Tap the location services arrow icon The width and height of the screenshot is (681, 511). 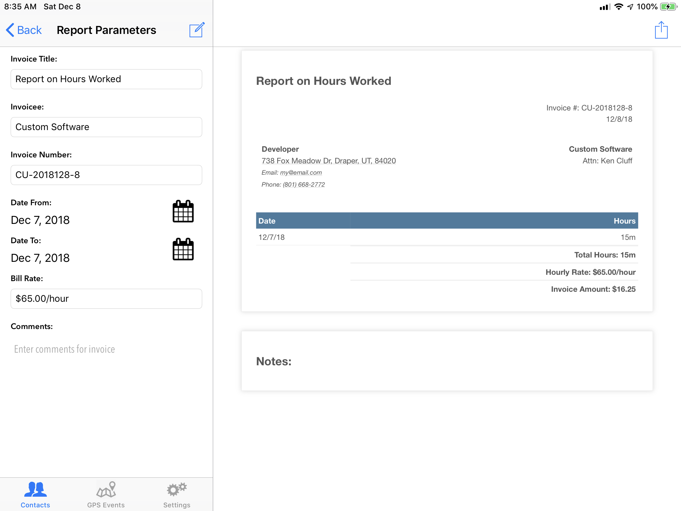(x=630, y=7)
